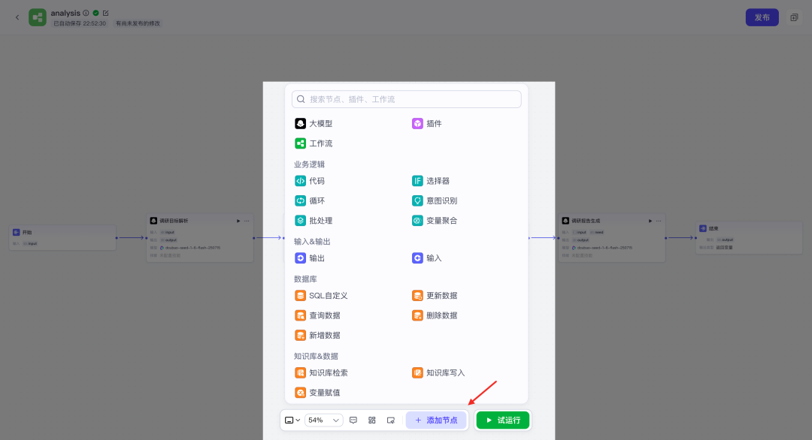The image size is (812, 440).
Task: Add the 知识库写入 node
Action: (438, 372)
